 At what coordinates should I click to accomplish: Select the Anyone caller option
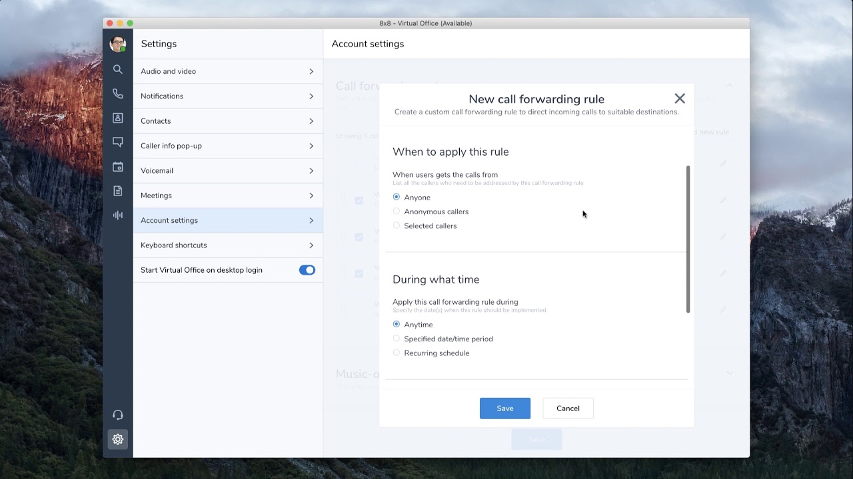point(397,197)
